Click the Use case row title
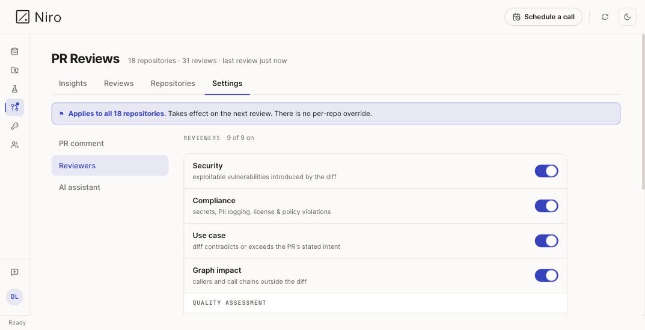 [209, 236]
